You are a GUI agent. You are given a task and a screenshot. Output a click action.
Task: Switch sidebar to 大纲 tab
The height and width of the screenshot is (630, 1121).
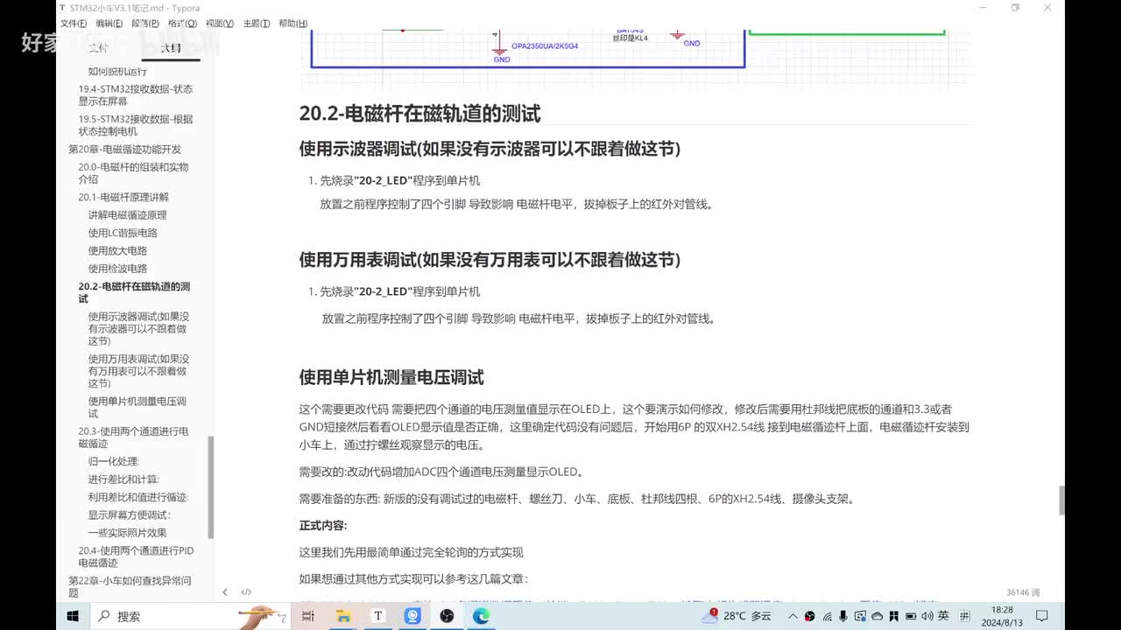[171, 48]
